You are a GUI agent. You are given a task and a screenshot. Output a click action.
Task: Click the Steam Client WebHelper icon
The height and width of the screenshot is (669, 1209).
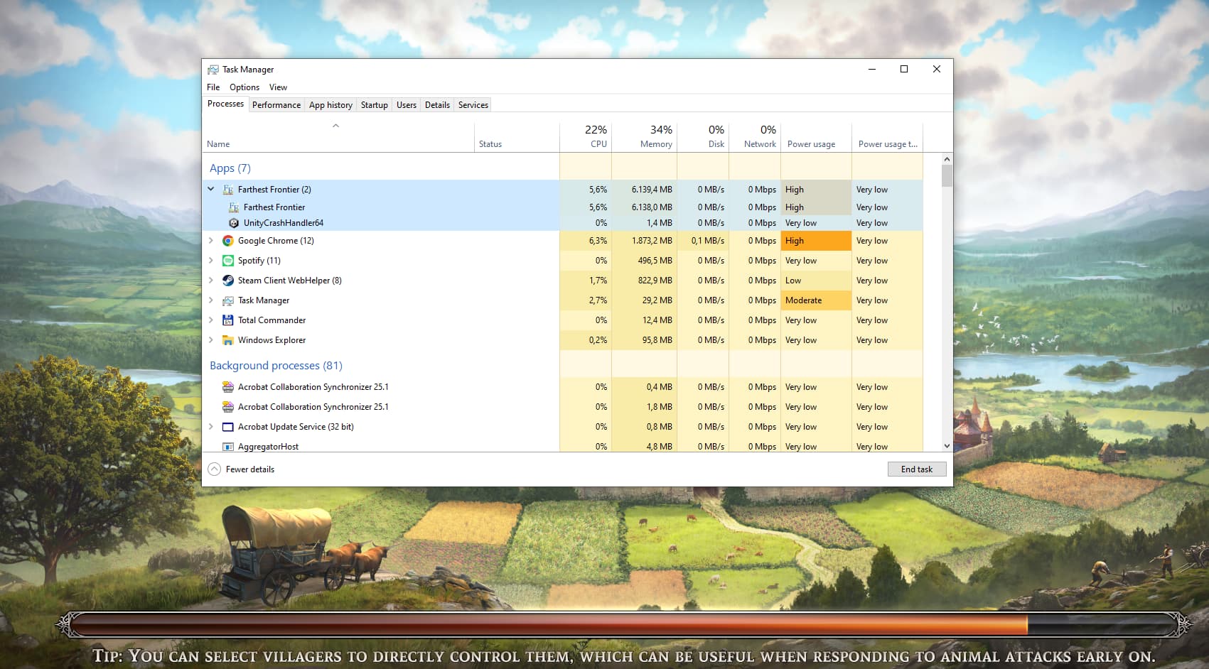coord(227,281)
